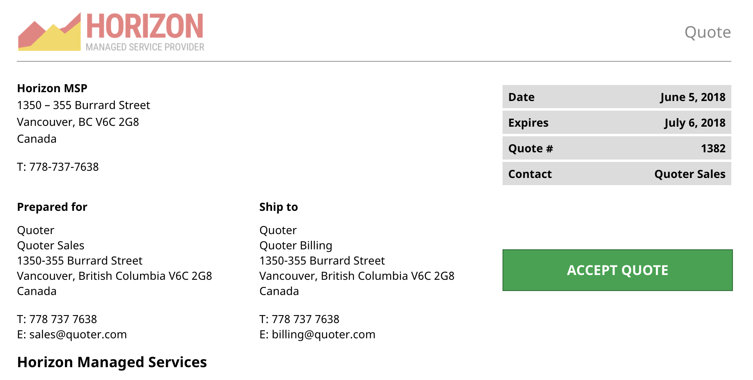Click the Horizon chart logo icon
Viewport: 753px width, 380px height.
point(49,32)
